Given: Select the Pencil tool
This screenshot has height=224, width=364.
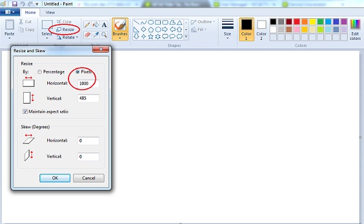Looking at the screenshot, I should [x=87, y=25].
